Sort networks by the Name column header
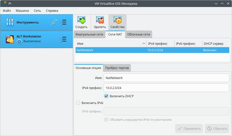This screenshot has width=232, height=136. (x=110, y=43)
